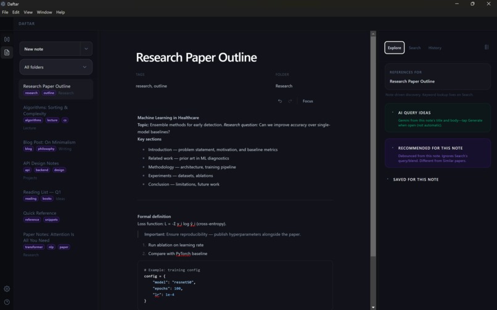Open Research Paper Outline note in list
This screenshot has height=310, width=497.
(56, 89)
